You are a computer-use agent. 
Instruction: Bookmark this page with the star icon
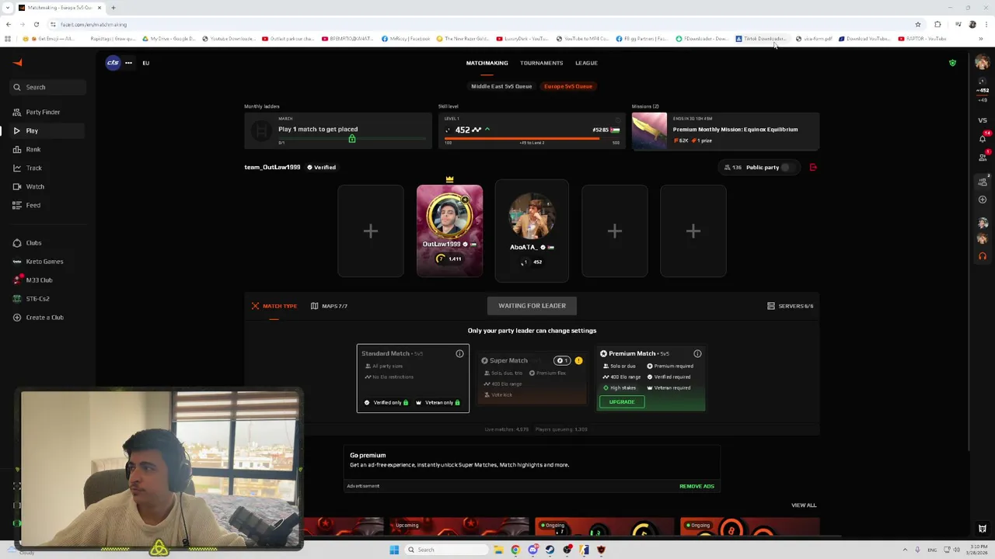[x=917, y=25]
